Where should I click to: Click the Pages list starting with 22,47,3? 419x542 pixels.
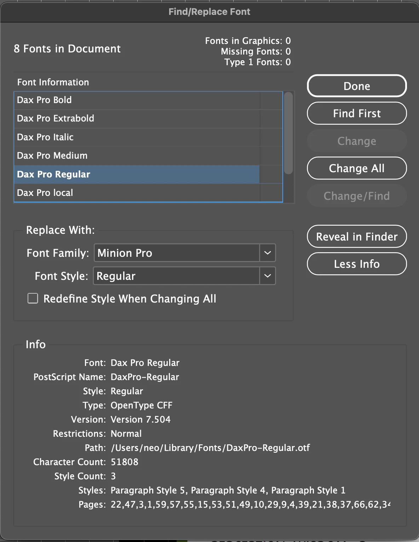pos(251,504)
